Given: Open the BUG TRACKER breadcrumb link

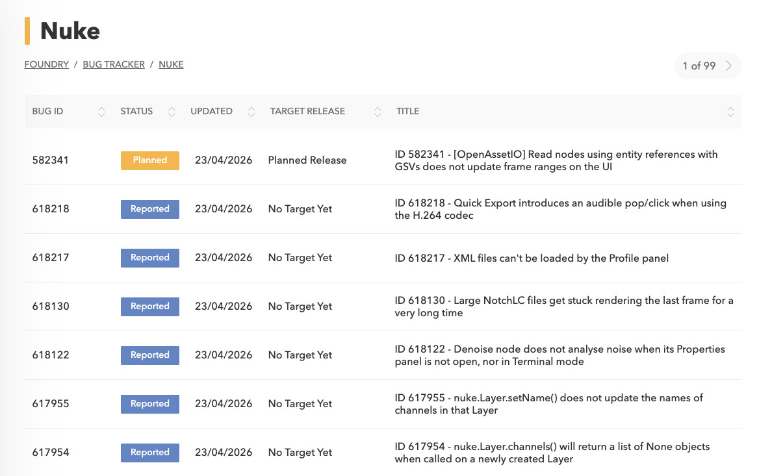Looking at the screenshot, I should (x=114, y=64).
